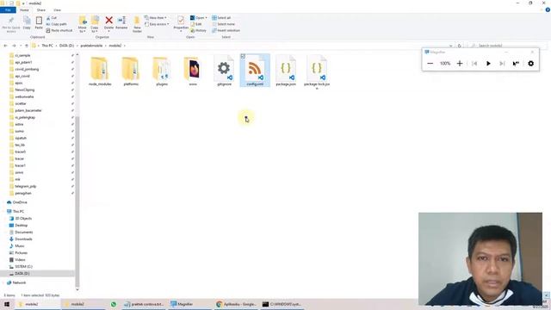Open covid_jombang folder in tree
The height and width of the screenshot is (310, 551).
[x=27, y=69]
